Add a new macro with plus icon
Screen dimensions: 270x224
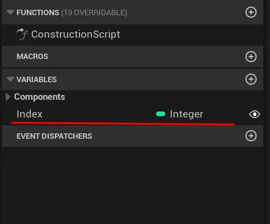[251, 57]
